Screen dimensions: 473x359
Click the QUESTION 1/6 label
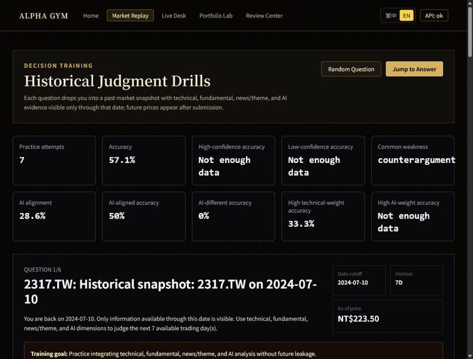[x=43, y=269]
